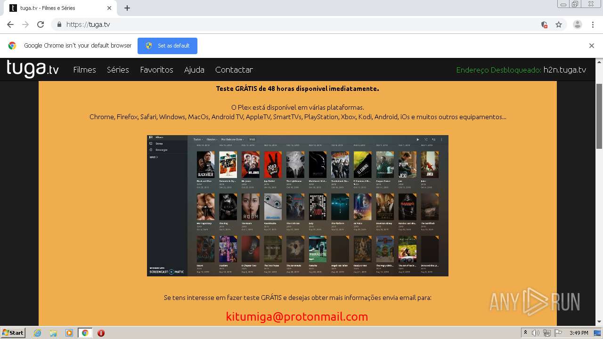Click the supported platforms list text
Image resolution: width=603 pixels, height=339 pixels.
click(x=298, y=117)
